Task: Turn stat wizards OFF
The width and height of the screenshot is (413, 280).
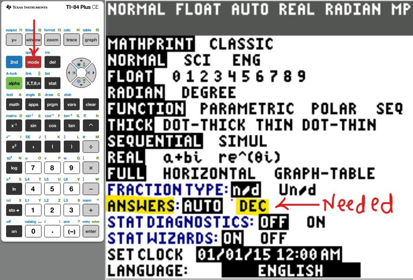Action: pos(273,238)
